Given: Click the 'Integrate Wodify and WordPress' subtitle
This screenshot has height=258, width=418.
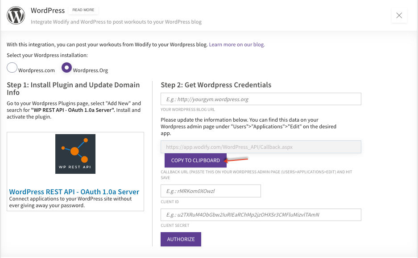Looking at the screenshot, I should click(x=116, y=22).
